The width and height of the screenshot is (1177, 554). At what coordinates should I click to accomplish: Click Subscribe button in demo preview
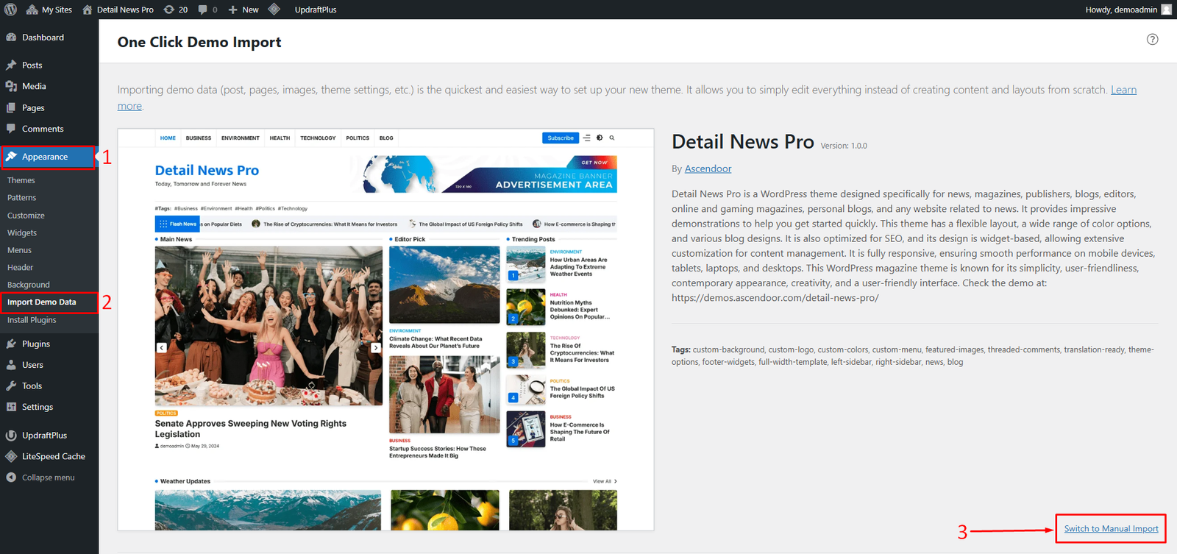pyautogui.click(x=560, y=138)
